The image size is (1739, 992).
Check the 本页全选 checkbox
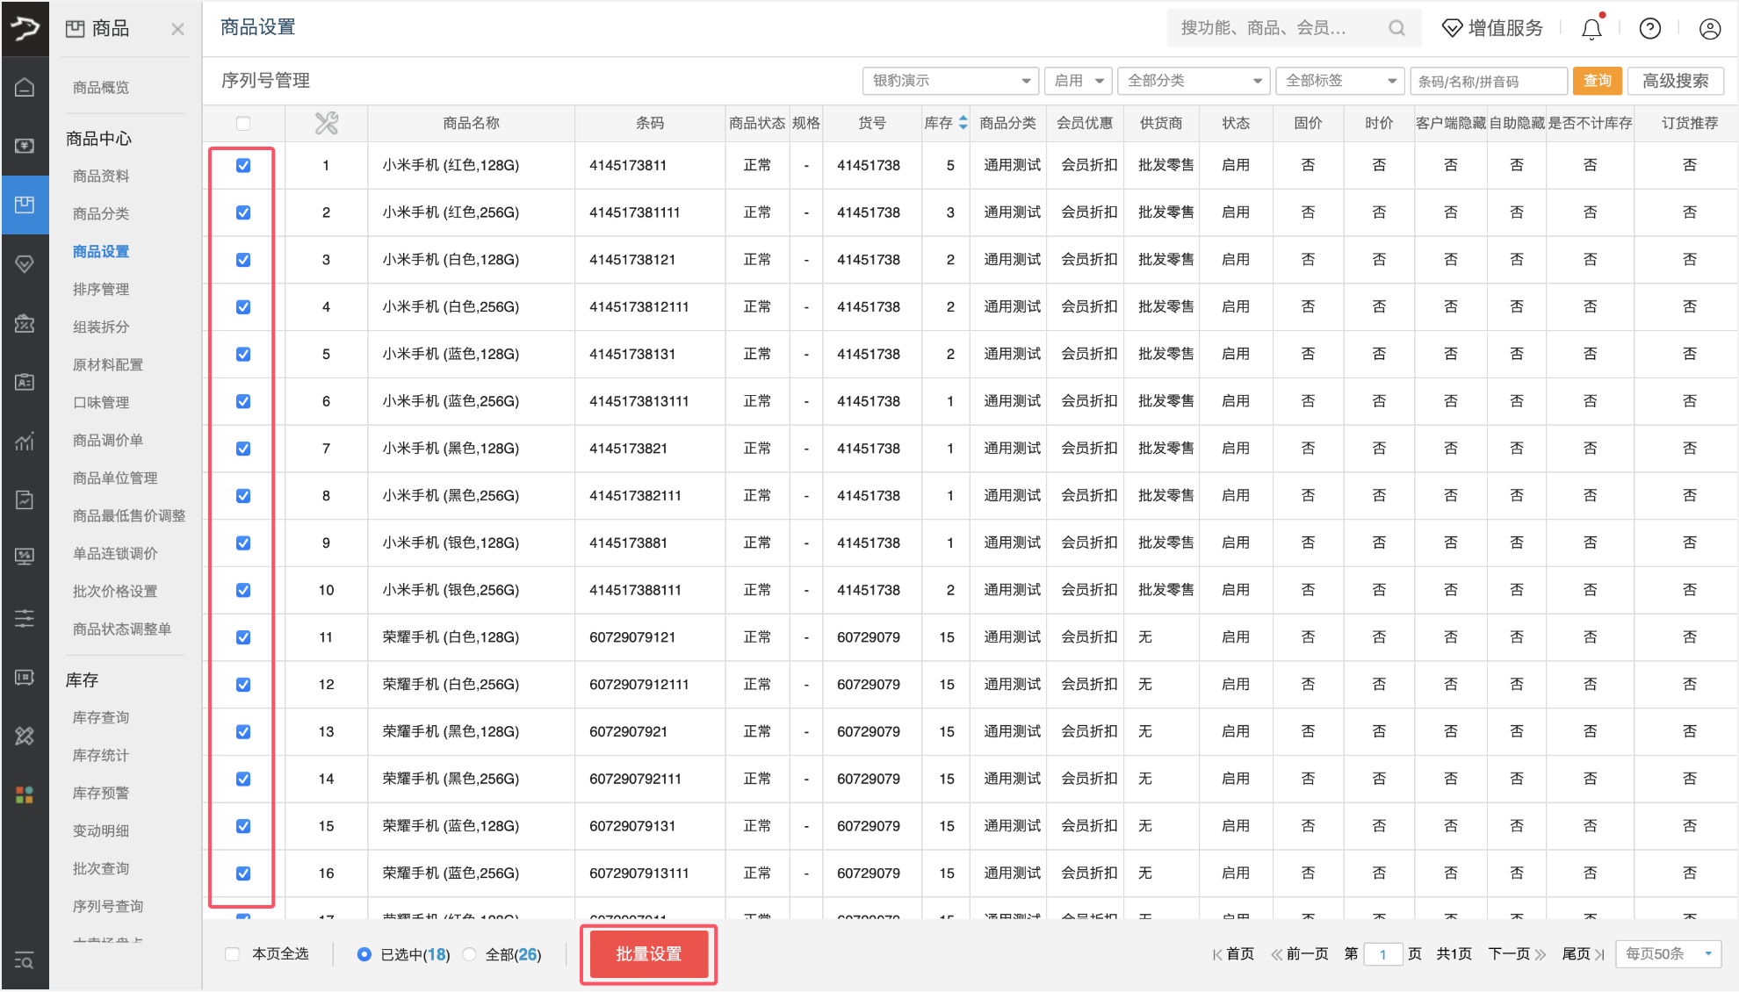coord(233,954)
